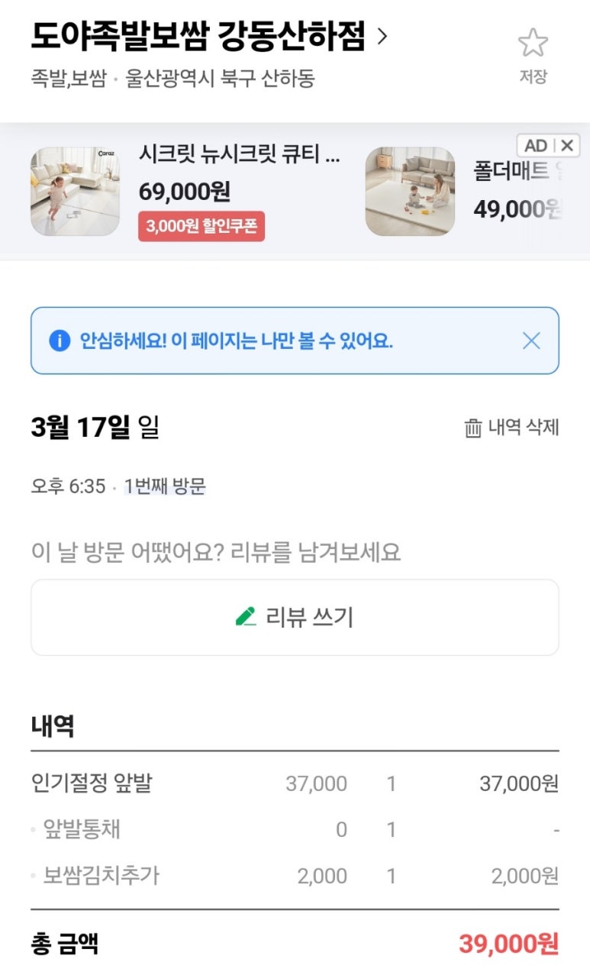The height and width of the screenshot is (972, 590).
Task: Tap the 3,000원 할인쿠폰 badge
Action: [x=202, y=227]
